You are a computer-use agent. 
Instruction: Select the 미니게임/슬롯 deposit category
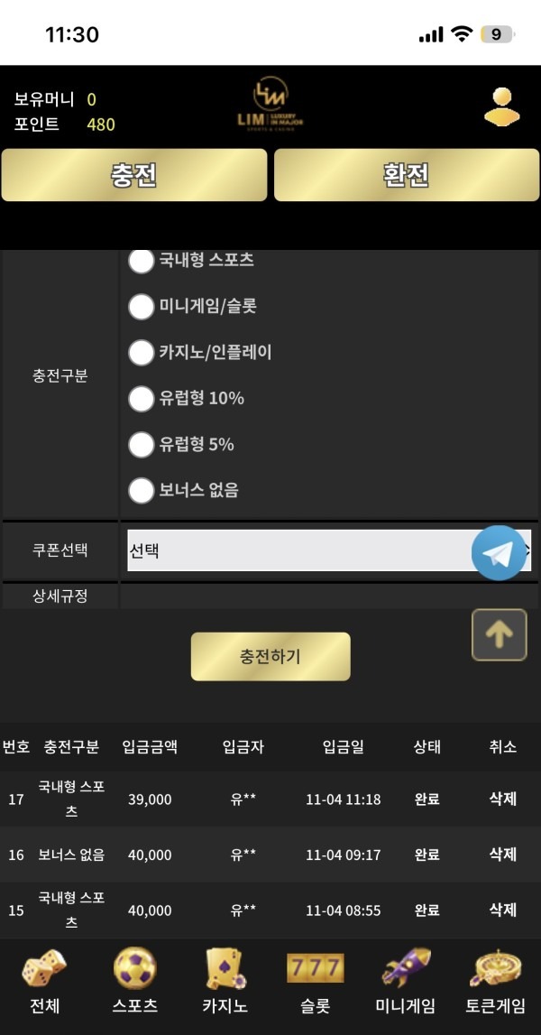point(142,307)
